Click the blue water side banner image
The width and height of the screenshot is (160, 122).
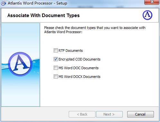tap(21, 65)
